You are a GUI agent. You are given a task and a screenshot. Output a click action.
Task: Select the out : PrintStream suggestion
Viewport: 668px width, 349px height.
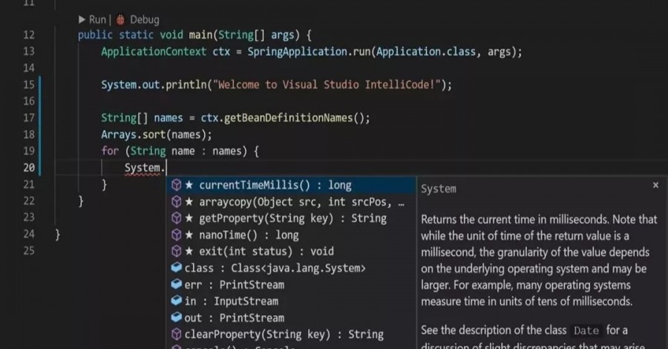(290, 318)
